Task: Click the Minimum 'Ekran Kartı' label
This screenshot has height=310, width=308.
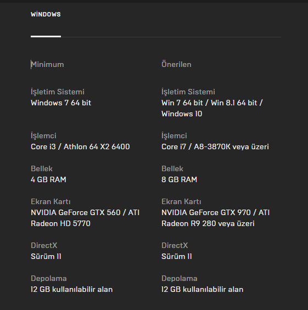Action: click(x=51, y=202)
